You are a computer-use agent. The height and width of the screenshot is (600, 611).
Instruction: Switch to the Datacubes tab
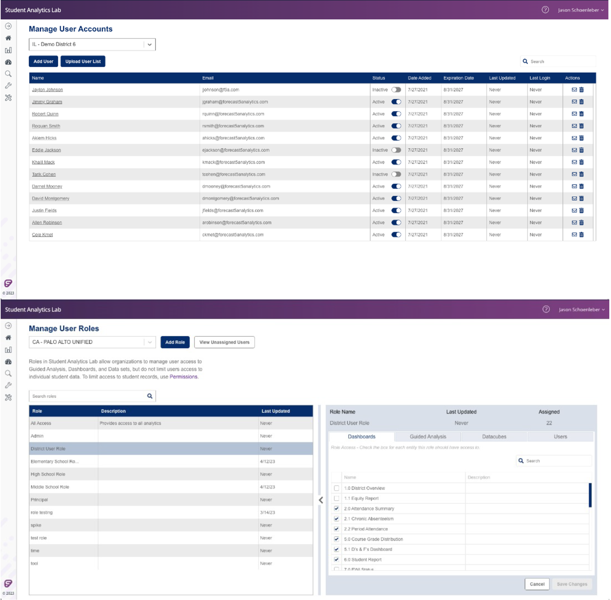pyautogui.click(x=494, y=437)
